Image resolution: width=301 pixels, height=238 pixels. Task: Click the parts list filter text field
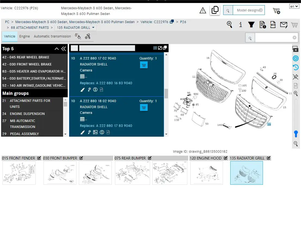click(107, 48)
